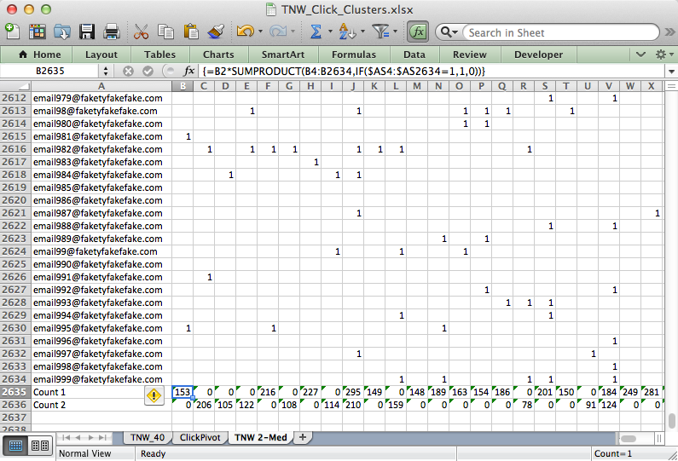The width and height of the screenshot is (678, 461).
Task: Switch to Normal View button
Action: (x=16, y=445)
